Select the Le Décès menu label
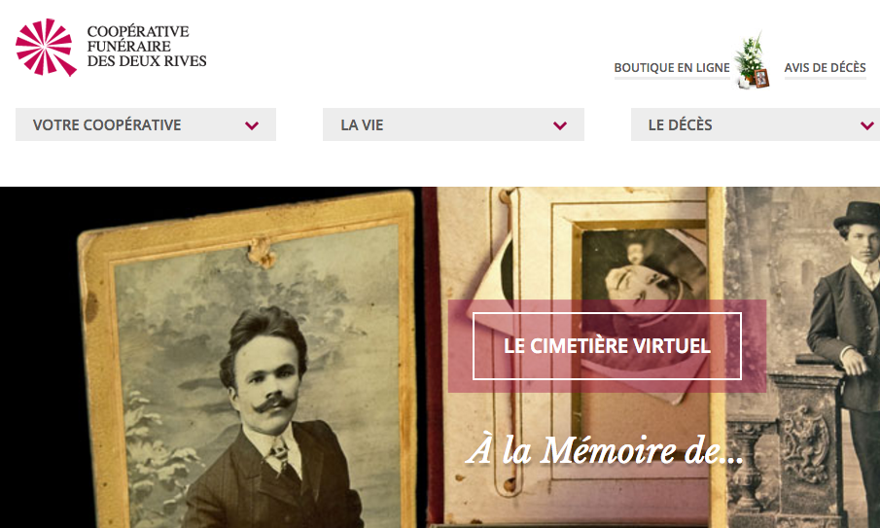This screenshot has height=528, width=880. 681,124
